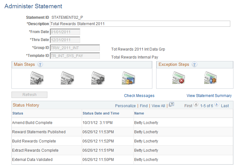Image resolution: width=236 pixels, height=166 pixels.
Task: Click the Total Rewards Internal Pay text
Action: point(135,57)
